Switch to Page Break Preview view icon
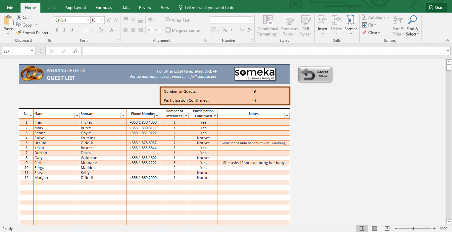The width and height of the screenshot is (452, 232). point(386,229)
